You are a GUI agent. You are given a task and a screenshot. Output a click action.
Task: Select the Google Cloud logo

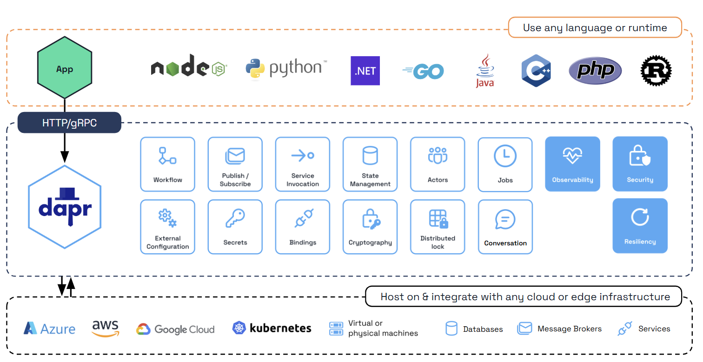click(x=175, y=329)
